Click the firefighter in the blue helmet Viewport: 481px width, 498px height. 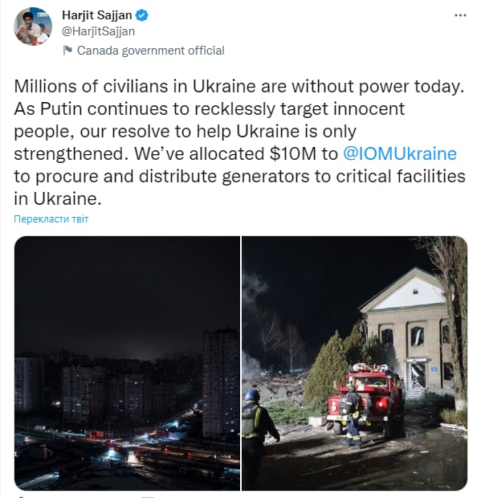[257, 439]
